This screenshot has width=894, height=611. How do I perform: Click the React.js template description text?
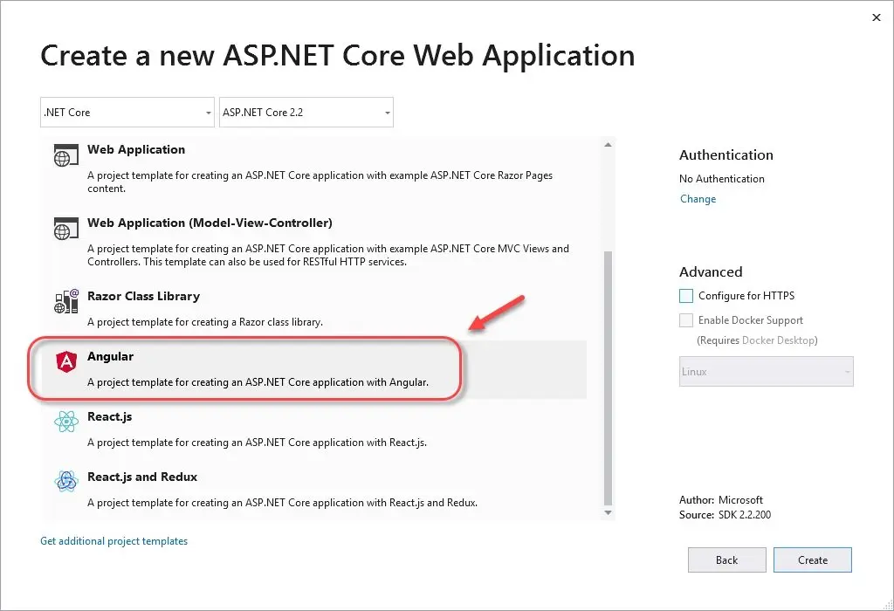click(258, 443)
